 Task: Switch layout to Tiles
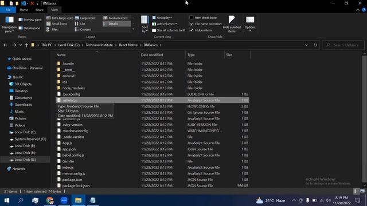click(52, 30)
